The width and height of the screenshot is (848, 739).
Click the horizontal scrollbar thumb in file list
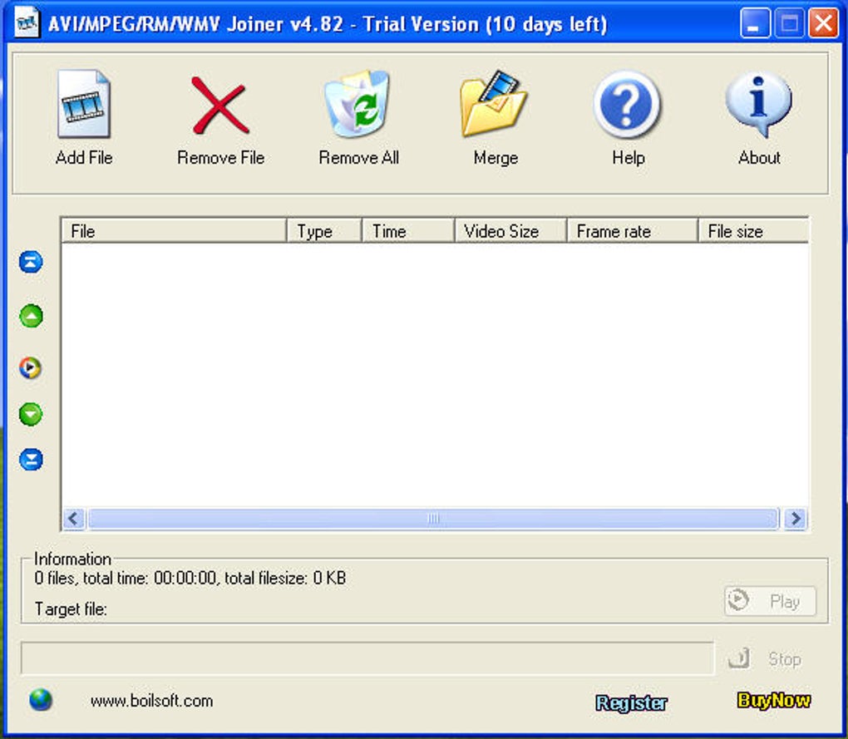(x=433, y=519)
